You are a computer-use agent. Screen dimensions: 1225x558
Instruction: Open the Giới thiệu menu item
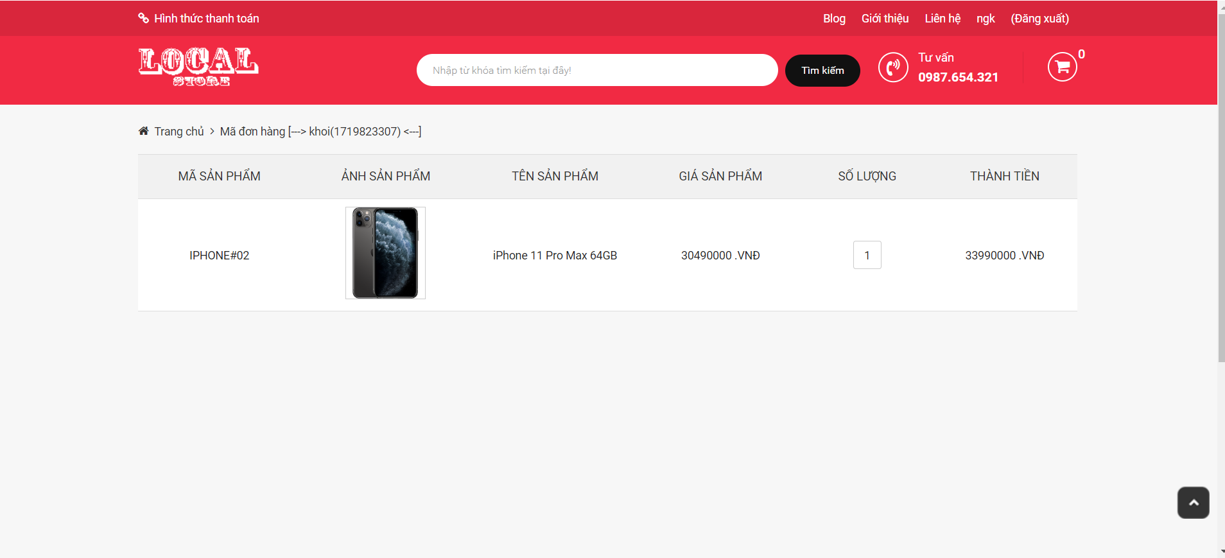click(x=885, y=19)
